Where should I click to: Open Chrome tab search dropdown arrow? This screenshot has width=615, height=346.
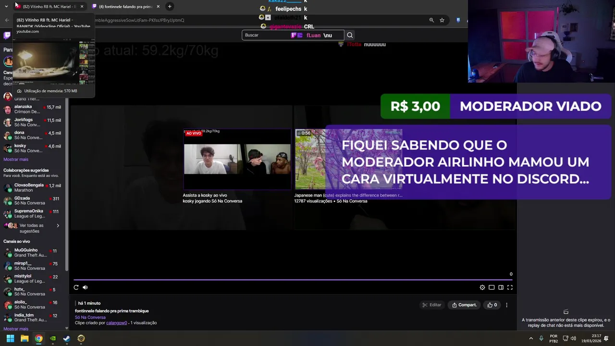click(x=6, y=7)
